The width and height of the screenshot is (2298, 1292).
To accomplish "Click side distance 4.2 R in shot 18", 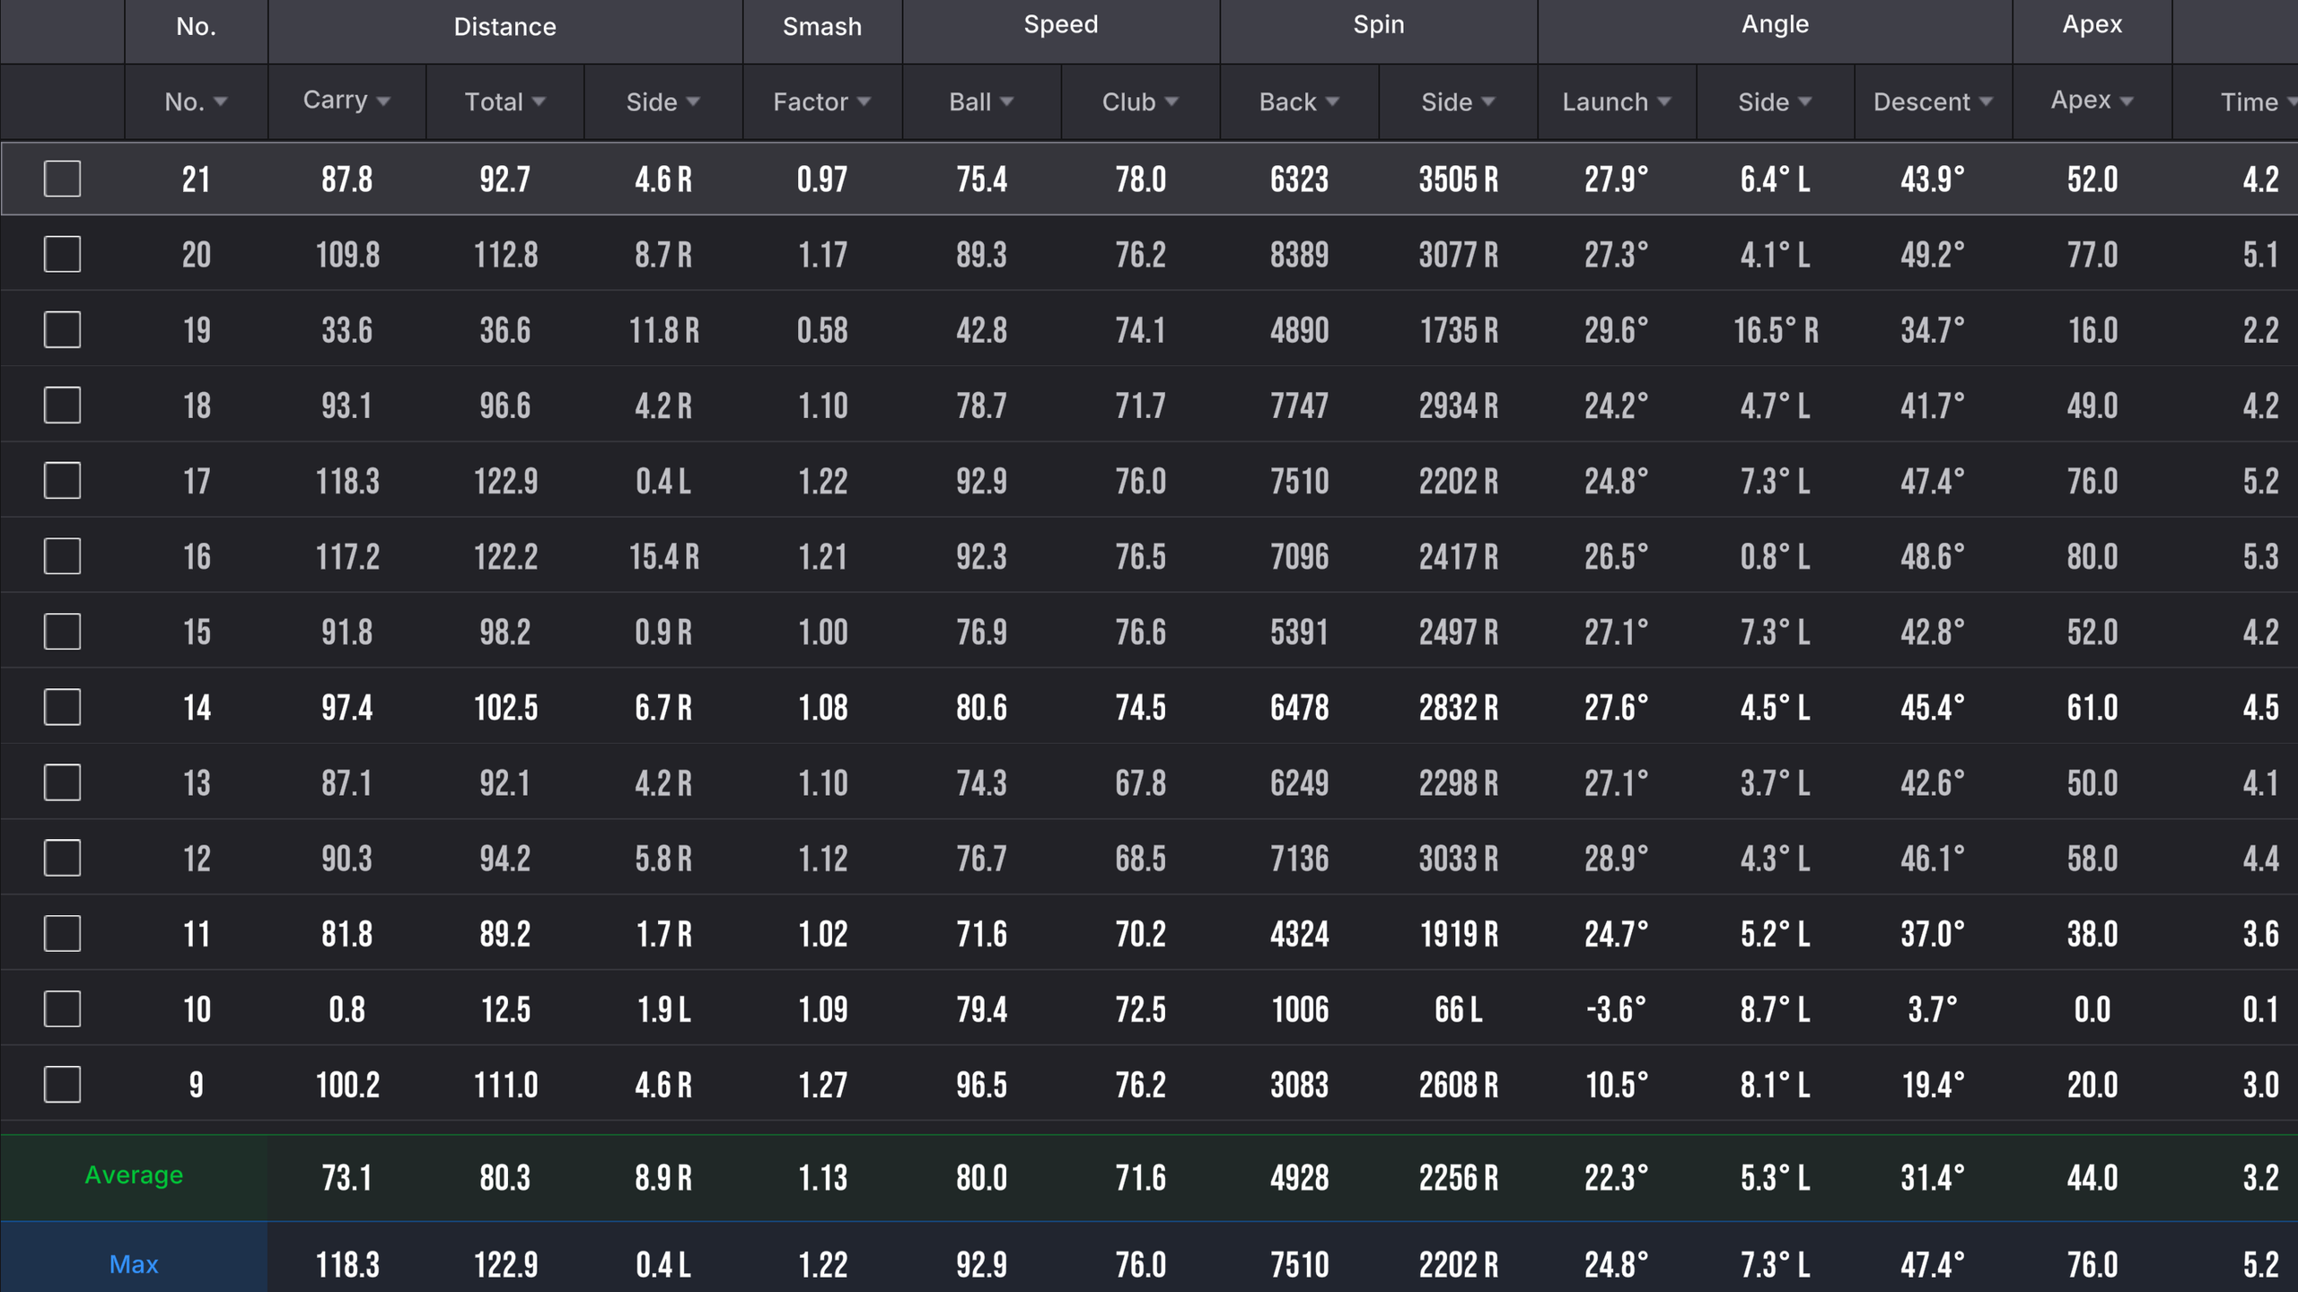I will coord(663,406).
